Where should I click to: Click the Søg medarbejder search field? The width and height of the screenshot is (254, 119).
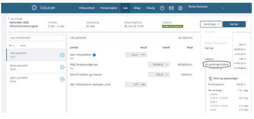(x=35, y=38)
